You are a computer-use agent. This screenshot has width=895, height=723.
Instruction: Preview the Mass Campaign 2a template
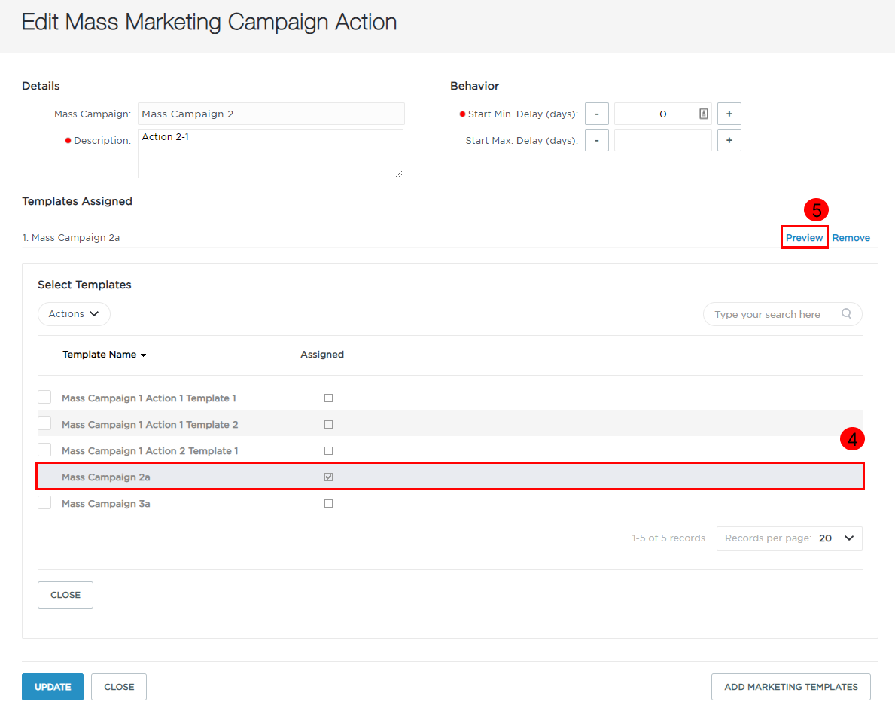[x=804, y=237]
